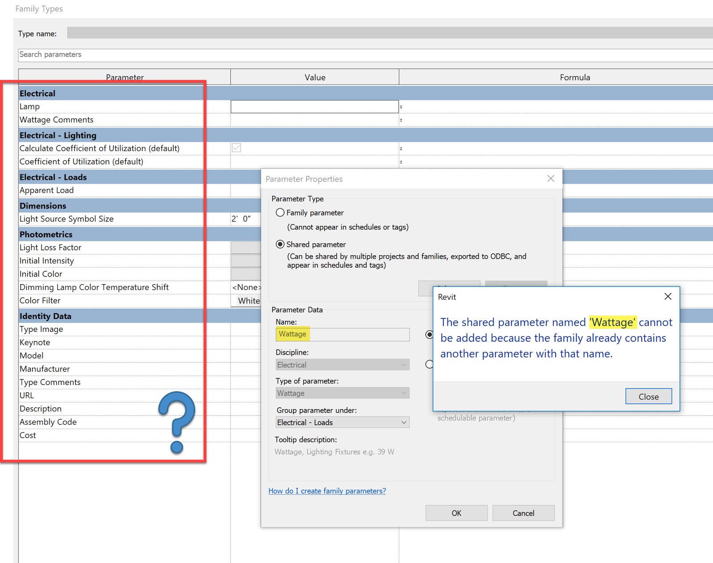Close the Revit warning message

point(648,396)
